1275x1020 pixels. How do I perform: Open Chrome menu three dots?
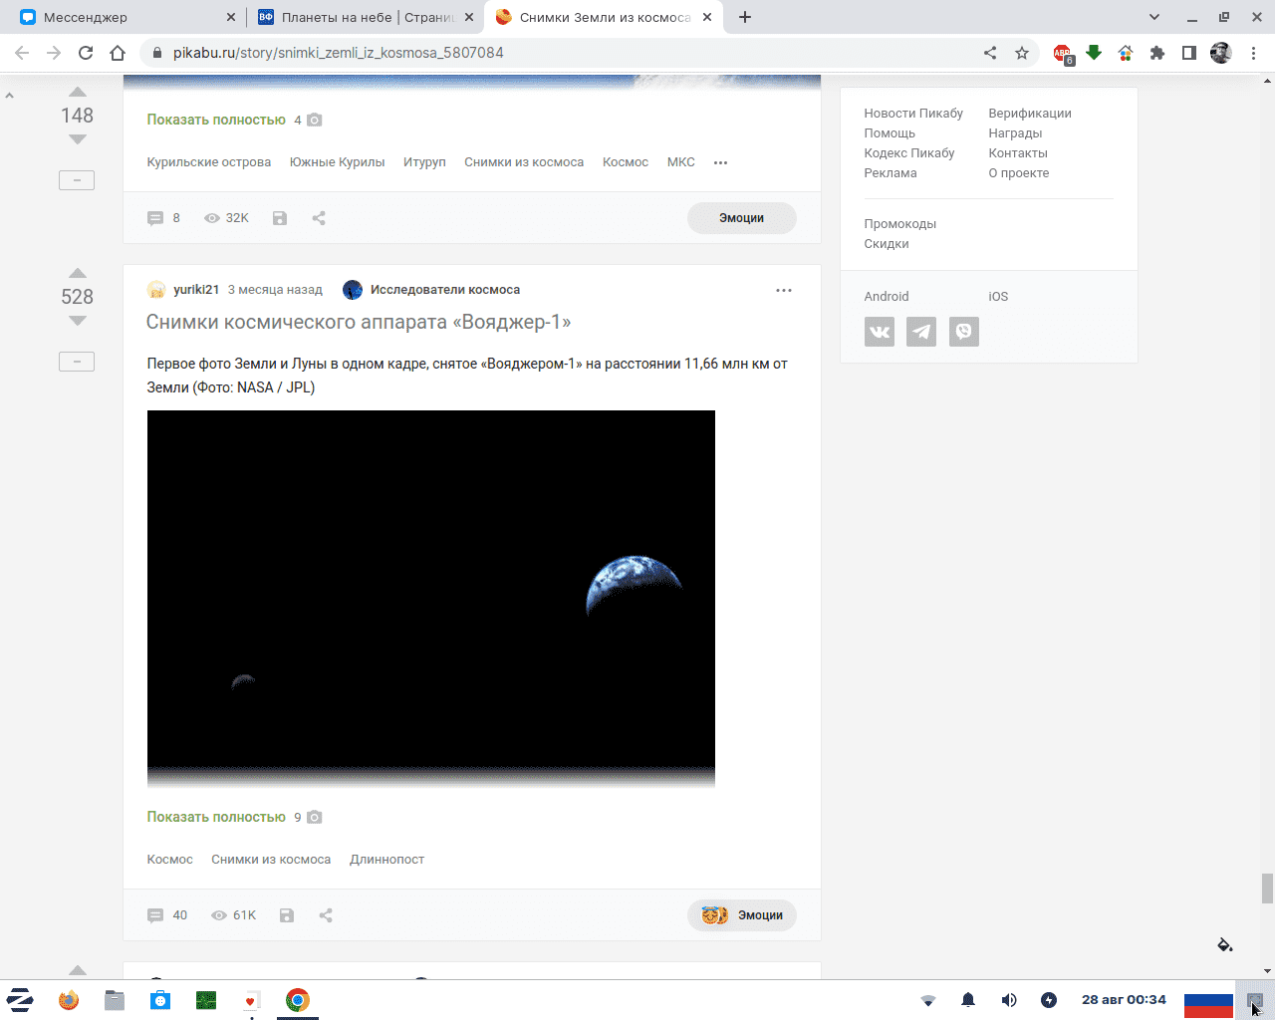[x=1254, y=53]
